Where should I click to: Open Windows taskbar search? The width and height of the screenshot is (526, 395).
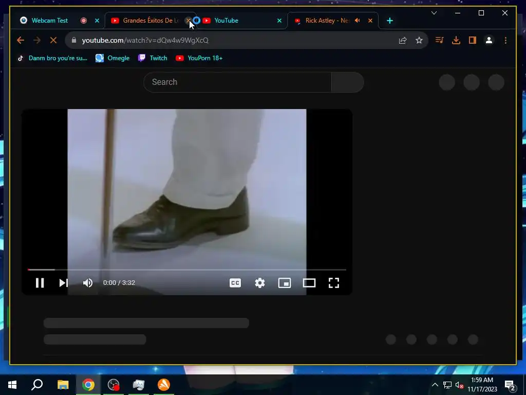coord(37,385)
